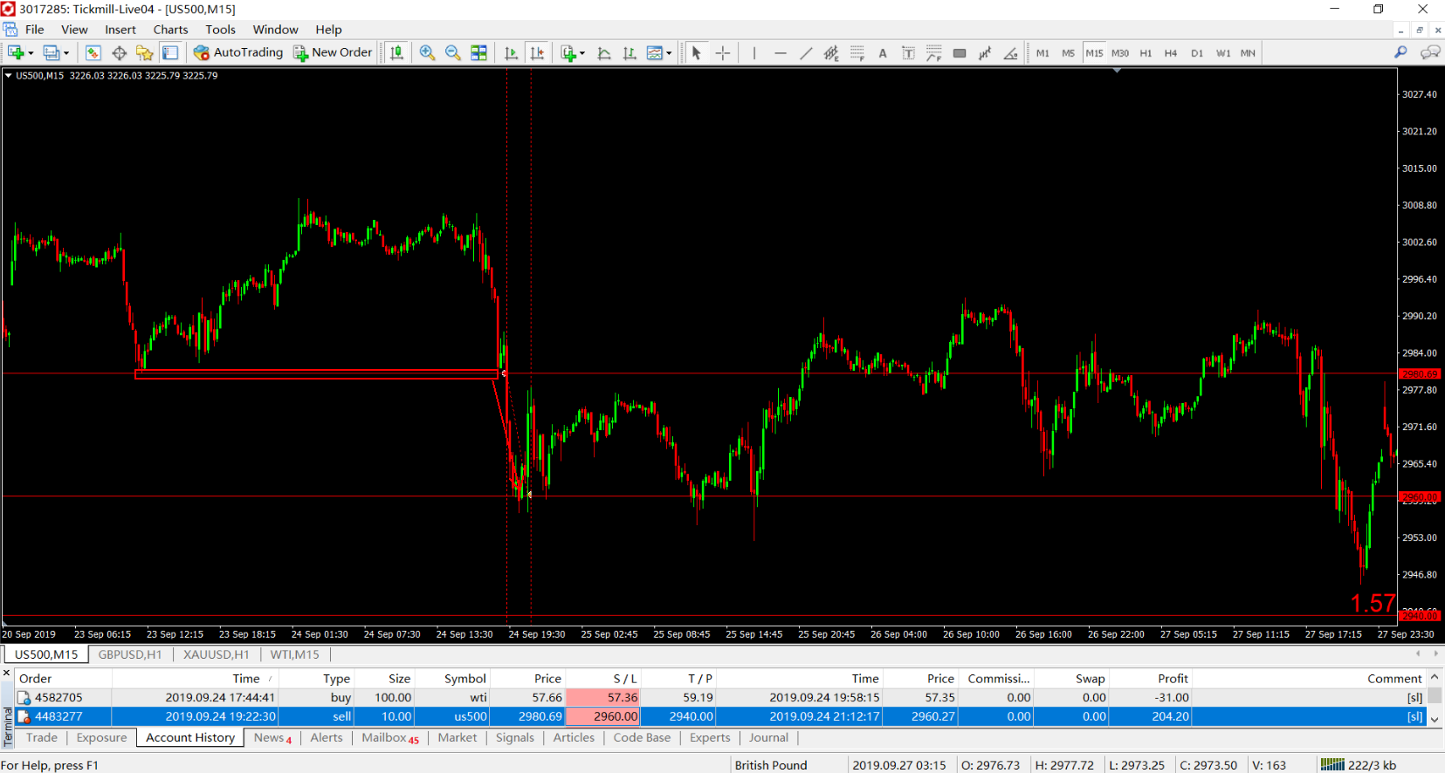1445x773 pixels.
Task: Select the M30 timeframe button
Action: pos(1120,53)
